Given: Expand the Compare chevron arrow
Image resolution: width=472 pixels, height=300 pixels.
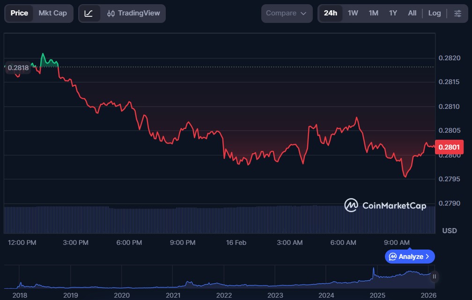Looking at the screenshot, I should [x=303, y=14].
